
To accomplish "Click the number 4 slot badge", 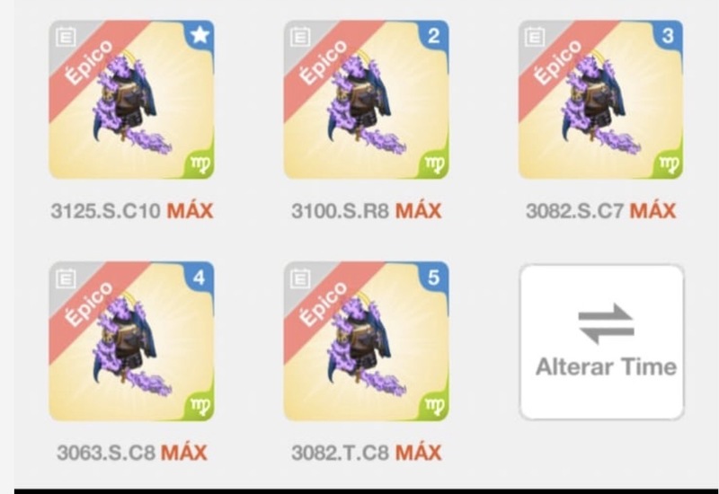I will (199, 278).
